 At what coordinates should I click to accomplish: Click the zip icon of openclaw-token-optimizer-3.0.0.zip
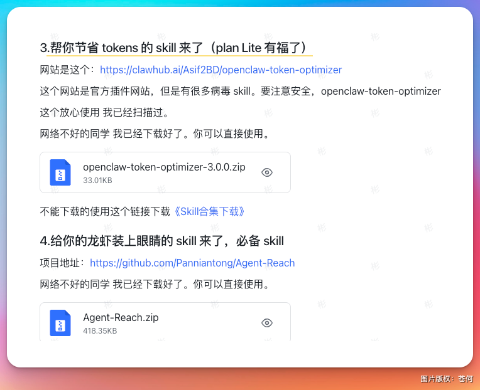60,172
